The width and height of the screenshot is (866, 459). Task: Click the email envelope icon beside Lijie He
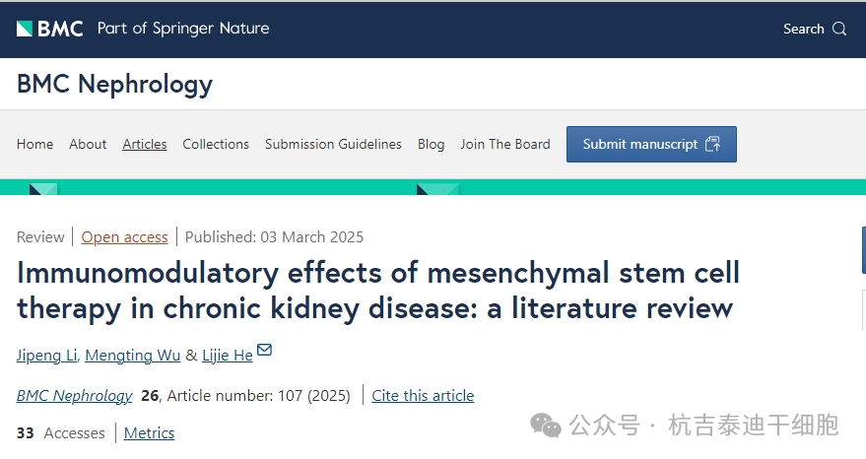tap(264, 351)
